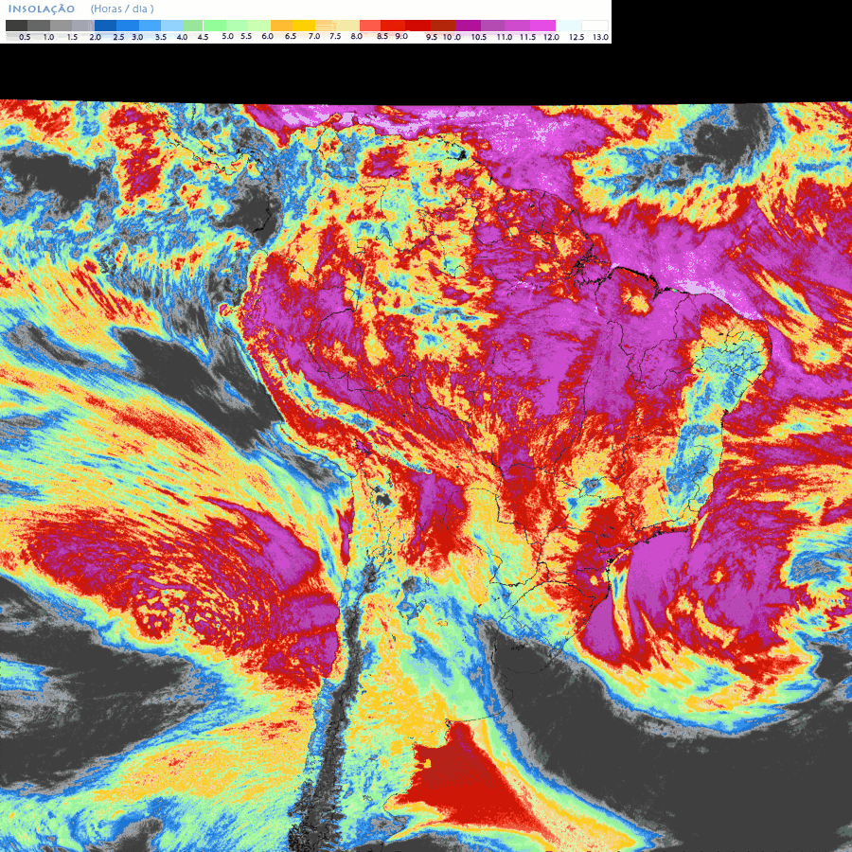Click the '3.0' scale label
Screen dimensions: 852x852
(137, 37)
